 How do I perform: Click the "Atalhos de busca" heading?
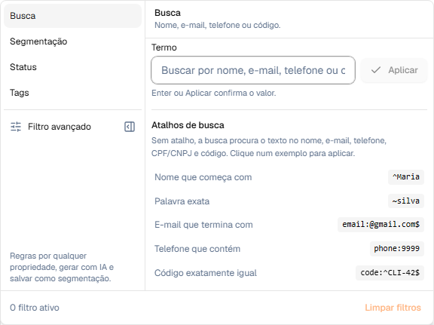point(188,125)
